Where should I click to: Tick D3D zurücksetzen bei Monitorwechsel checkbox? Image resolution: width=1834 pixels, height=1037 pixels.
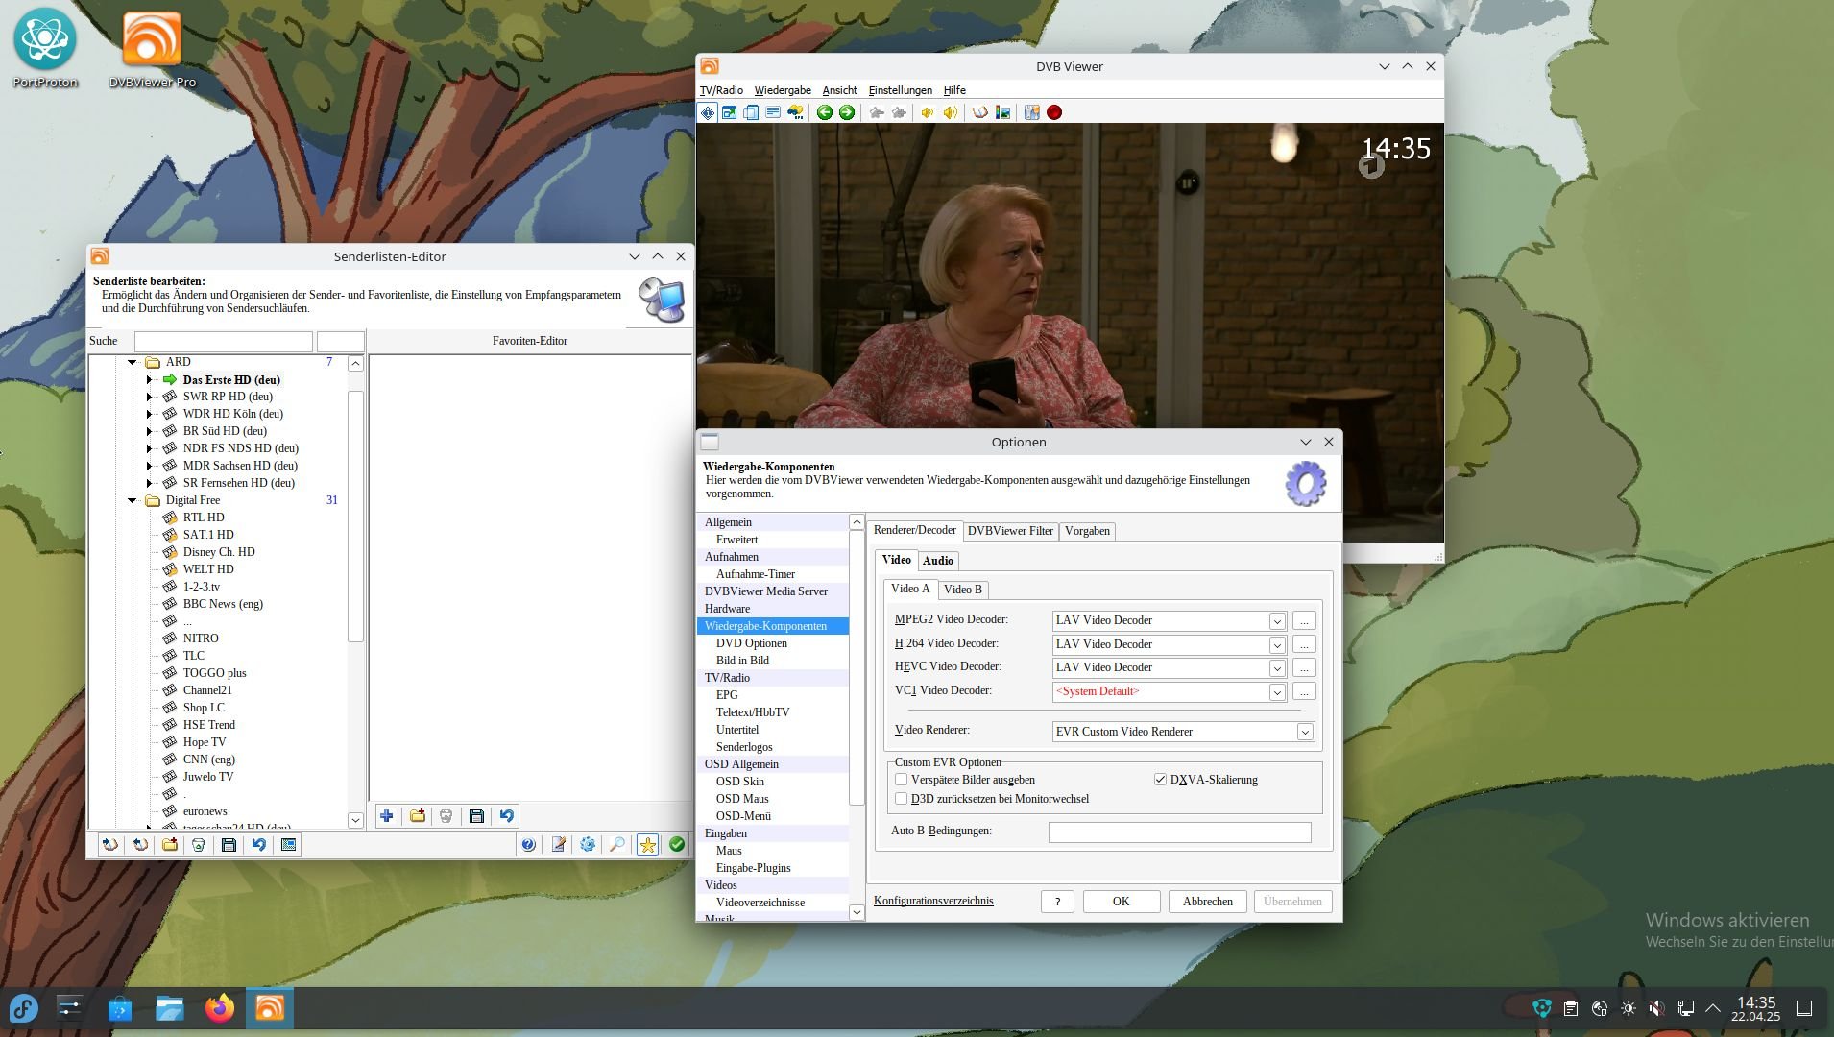[x=901, y=799]
